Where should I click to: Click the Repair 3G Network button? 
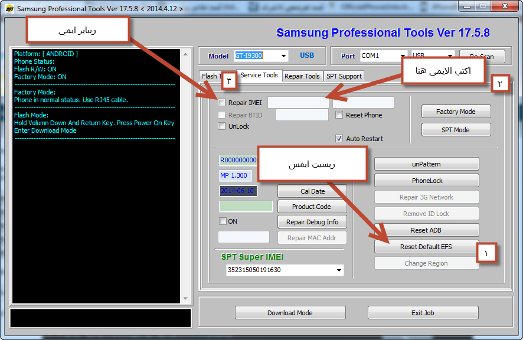click(x=426, y=197)
